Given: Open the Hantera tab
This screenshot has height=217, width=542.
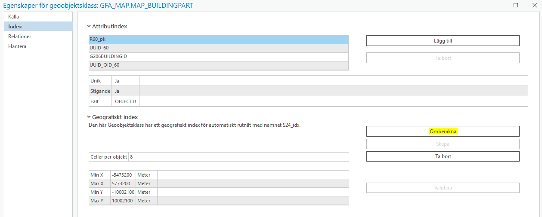Looking at the screenshot, I should (x=17, y=46).
